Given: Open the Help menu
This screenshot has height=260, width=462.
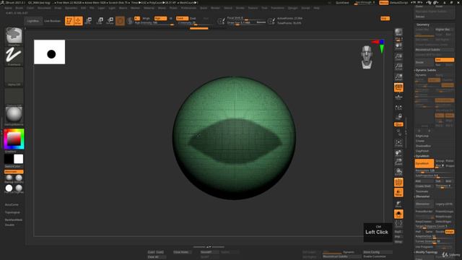Looking at the screenshot, I should 316,8.
